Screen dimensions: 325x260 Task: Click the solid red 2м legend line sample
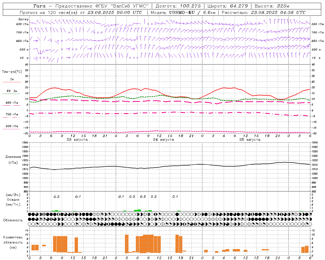[12, 82]
